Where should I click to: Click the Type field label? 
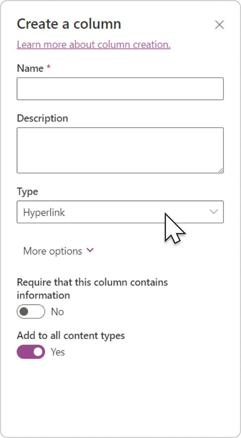tap(27, 192)
